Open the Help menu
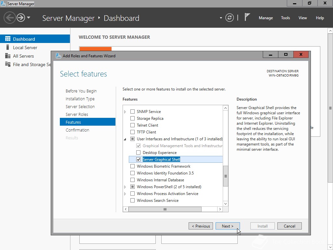The image size is (333, 250). (320, 18)
